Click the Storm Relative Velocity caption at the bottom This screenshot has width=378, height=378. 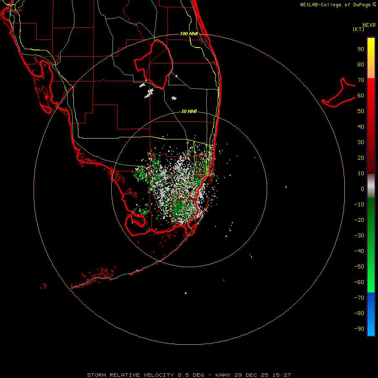[x=189, y=375]
